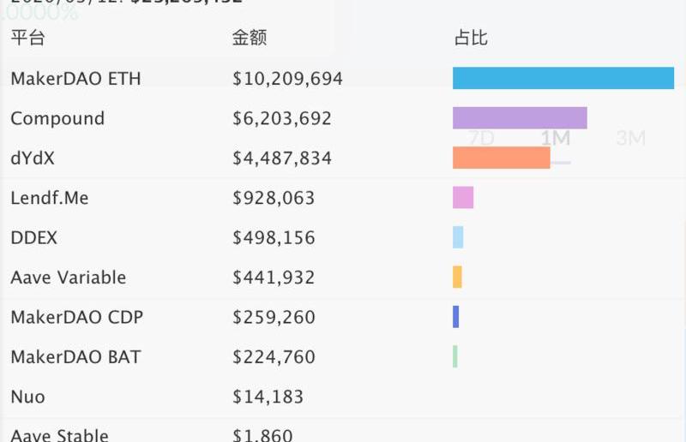Click the yellow Aave Variable share bar

click(x=457, y=277)
